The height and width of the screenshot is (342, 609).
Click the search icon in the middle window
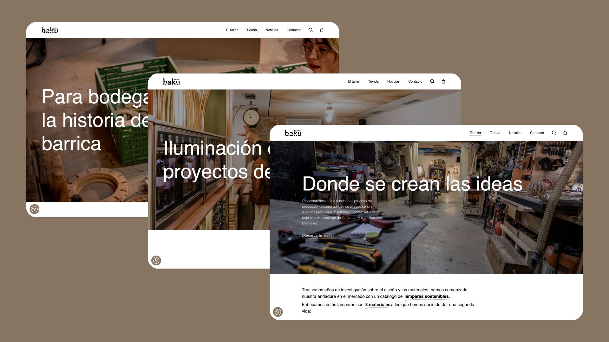[432, 81]
